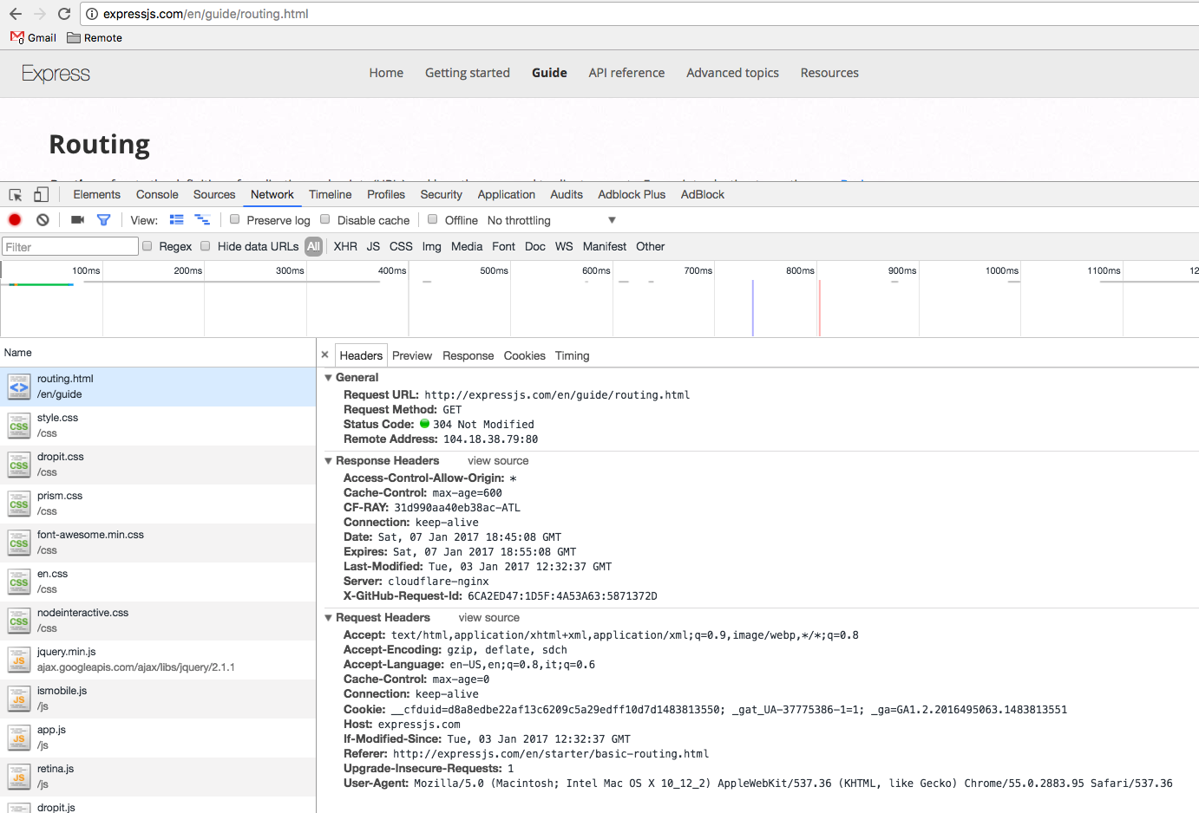
Task: Toggle capture screenshots camera icon
Action: click(77, 220)
